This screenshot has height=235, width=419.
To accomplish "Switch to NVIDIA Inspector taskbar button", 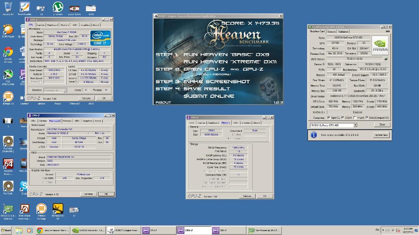I will [x=88, y=230].
